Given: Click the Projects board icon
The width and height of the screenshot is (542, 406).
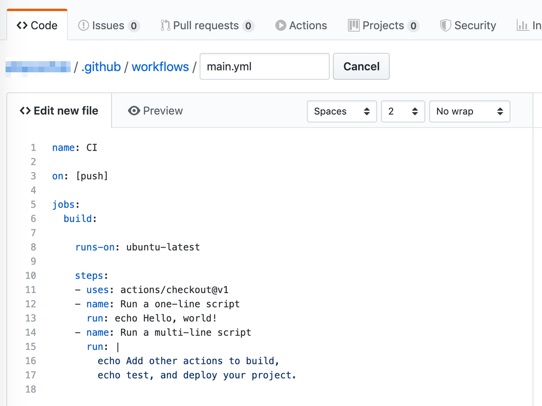Looking at the screenshot, I should point(354,25).
